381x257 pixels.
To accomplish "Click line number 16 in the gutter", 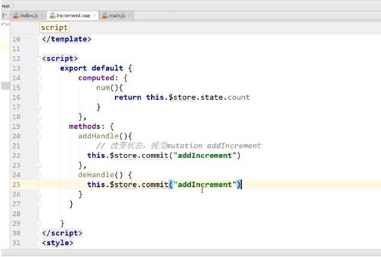I will point(16,97).
